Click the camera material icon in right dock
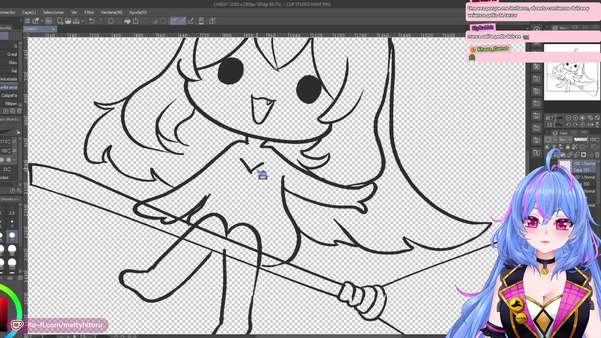Image resolution: width=601 pixels, height=338 pixels. (x=537, y=140)
